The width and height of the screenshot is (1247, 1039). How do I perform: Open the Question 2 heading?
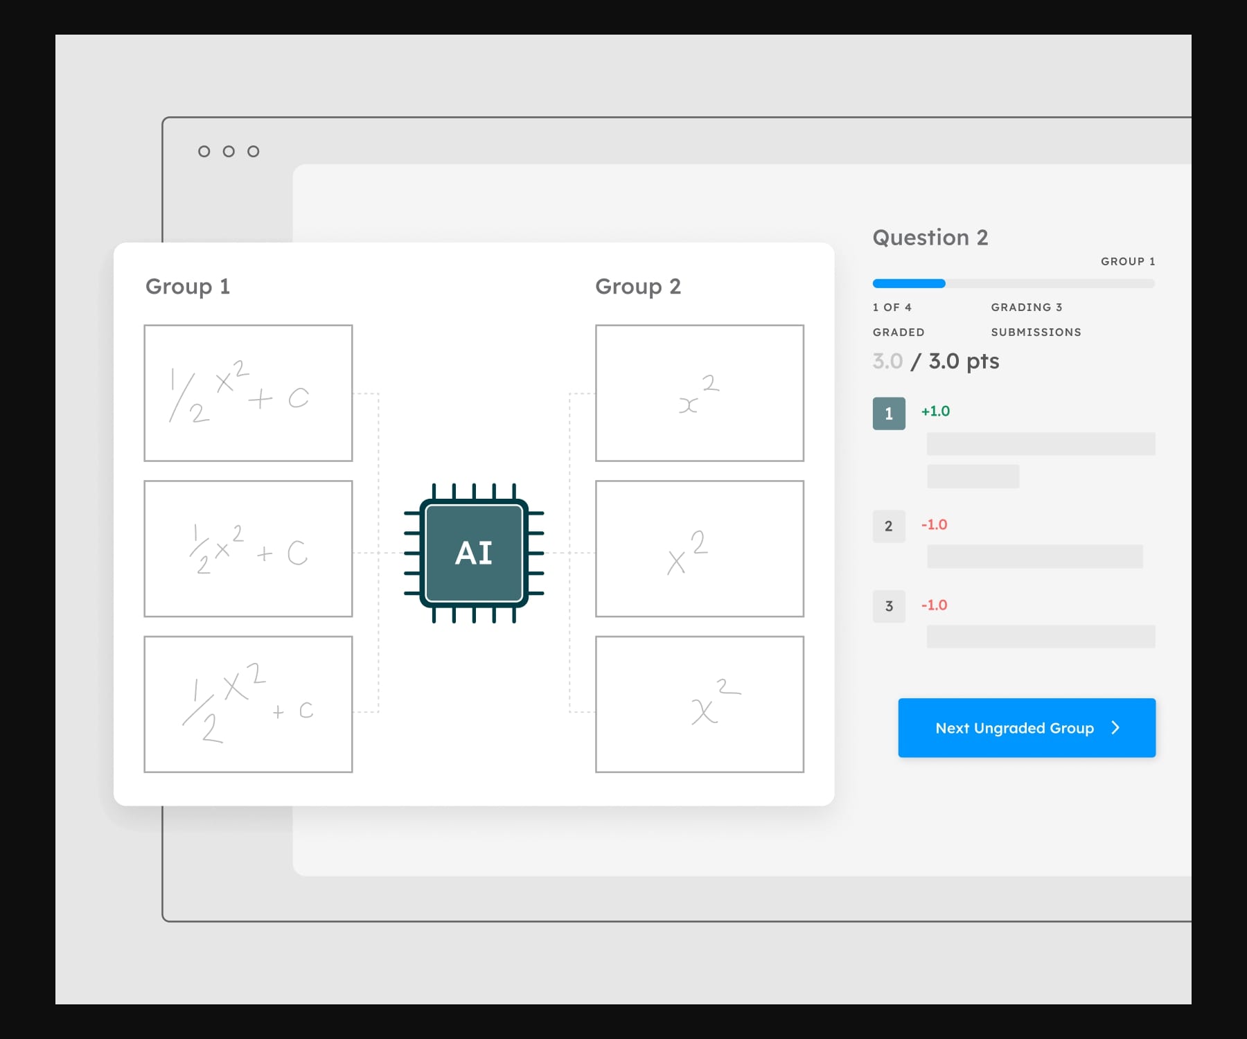coord(930,238)
